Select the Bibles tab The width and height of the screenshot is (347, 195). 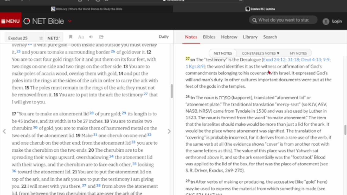[x=209, y=37]
